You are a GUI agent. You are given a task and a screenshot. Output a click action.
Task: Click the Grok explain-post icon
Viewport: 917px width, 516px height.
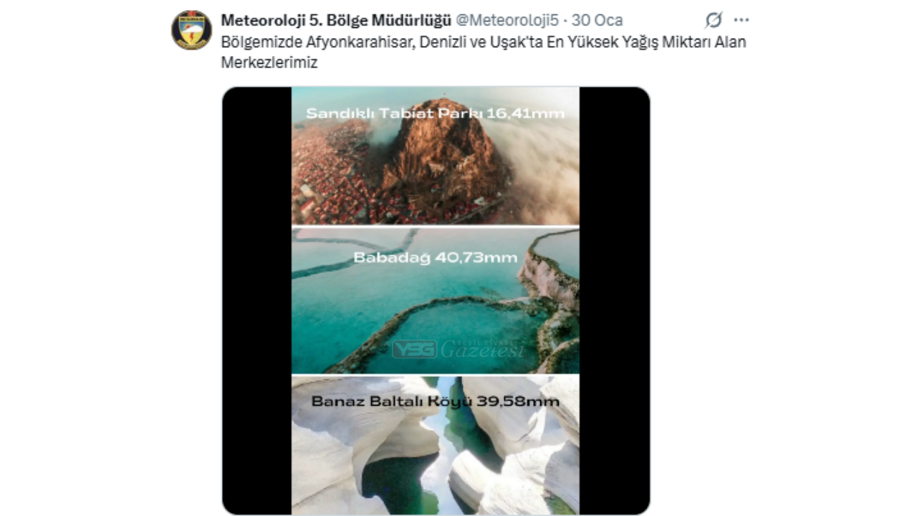pos(713,20)
